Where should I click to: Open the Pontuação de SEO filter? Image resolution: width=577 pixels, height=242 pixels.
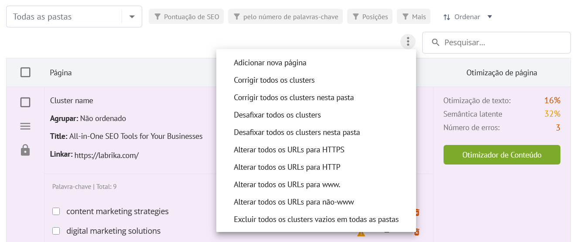point(186,17)
